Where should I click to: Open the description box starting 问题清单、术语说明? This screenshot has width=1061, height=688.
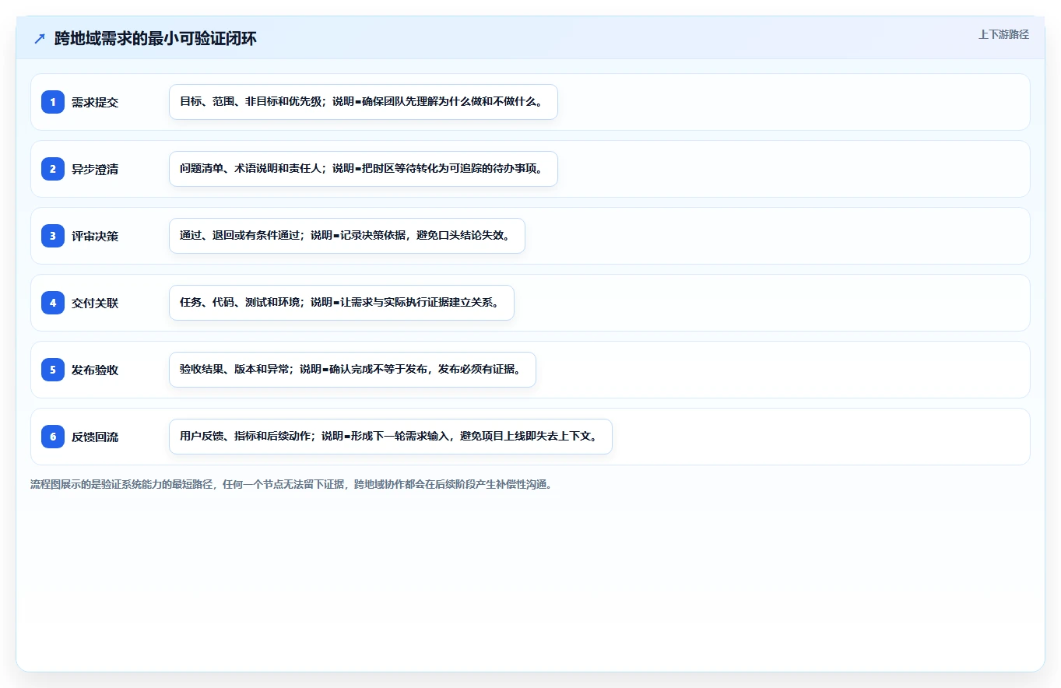pos(364,169)
